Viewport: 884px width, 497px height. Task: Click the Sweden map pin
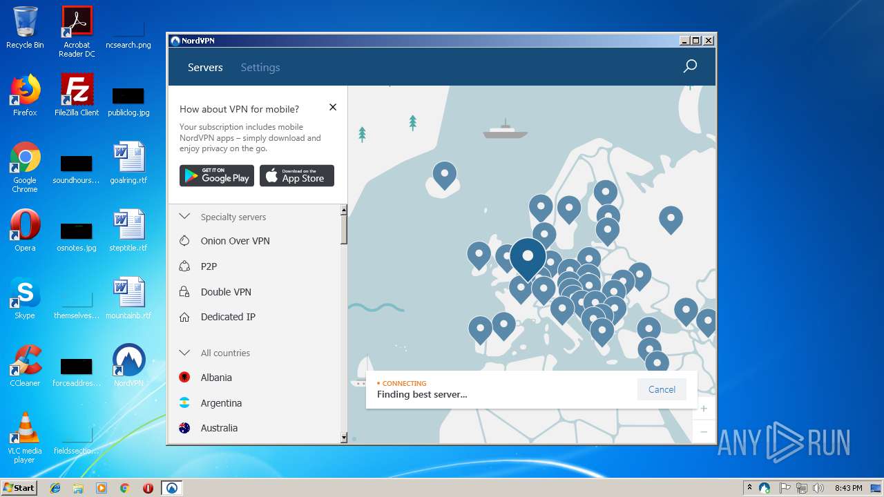pyautogui.click(x=568, y=209)
